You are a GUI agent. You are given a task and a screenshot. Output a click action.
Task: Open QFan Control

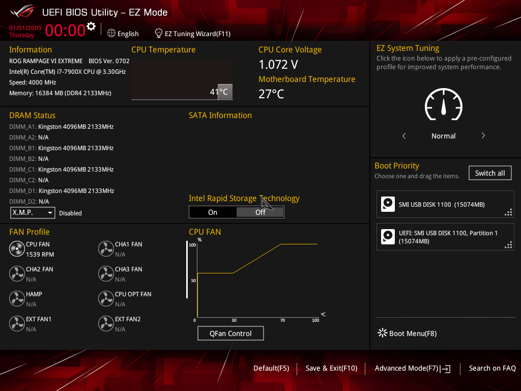click(x=230, y=333)
